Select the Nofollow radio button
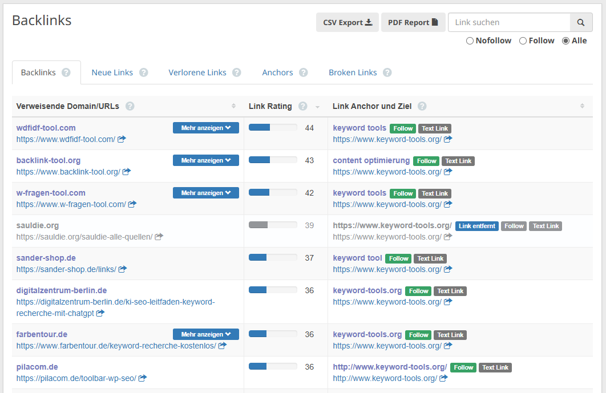 tap(470, 40)
